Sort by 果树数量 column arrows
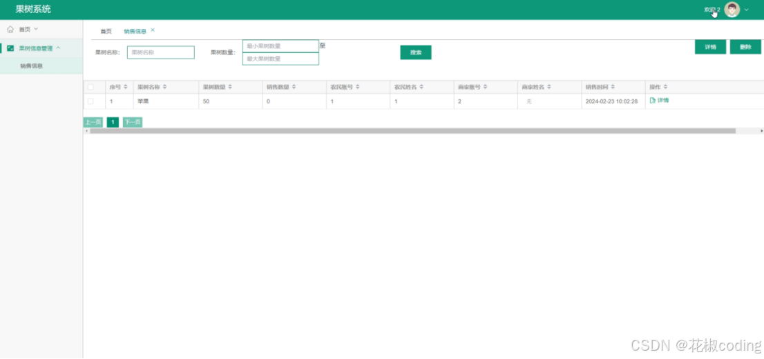This screenshot has width=764, height=359. pos(230,87)
